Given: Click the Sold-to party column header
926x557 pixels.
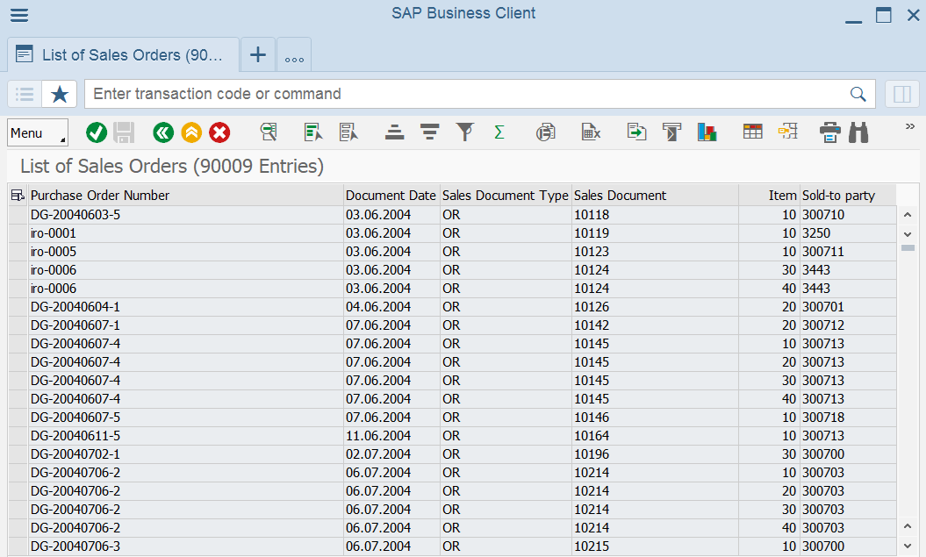Looking at the screenshot, I should pyautogui.click(x=848, y=196).
